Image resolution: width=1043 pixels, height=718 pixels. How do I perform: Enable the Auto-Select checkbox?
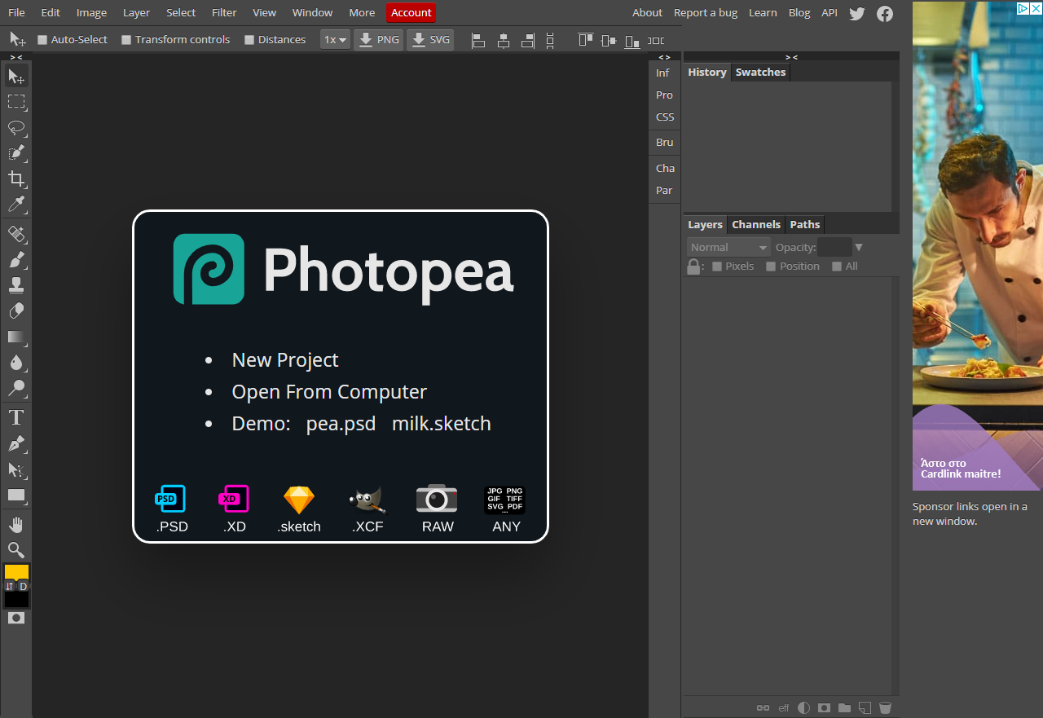click(43, 40)
